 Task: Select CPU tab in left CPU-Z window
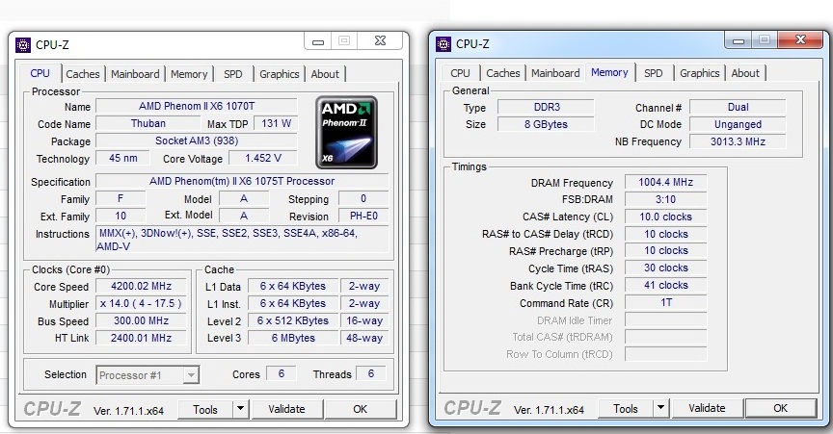[x=40, y=73]
